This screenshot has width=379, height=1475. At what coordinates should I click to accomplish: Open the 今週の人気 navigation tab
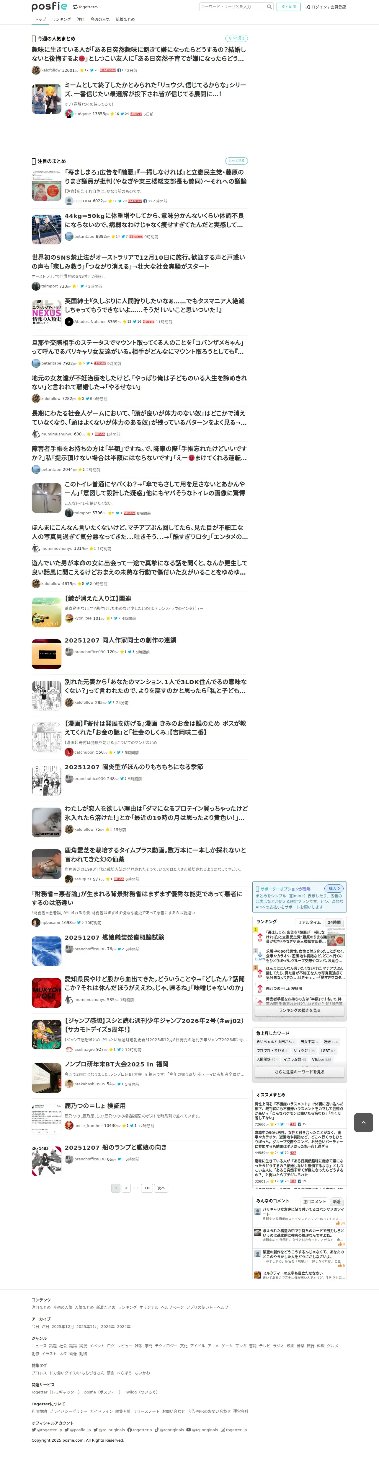point(100,19)
